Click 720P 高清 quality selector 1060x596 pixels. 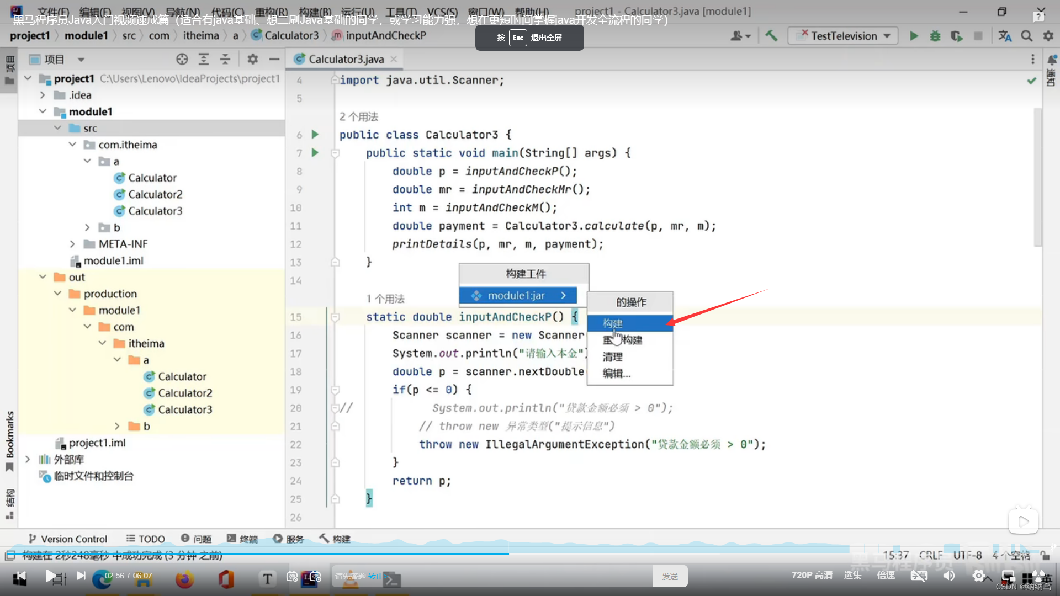click(812, 576)
